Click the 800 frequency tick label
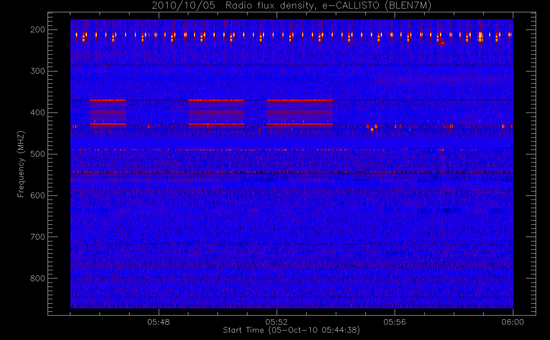The height and width of the screenshot is (340, 550). pos(37,278)
